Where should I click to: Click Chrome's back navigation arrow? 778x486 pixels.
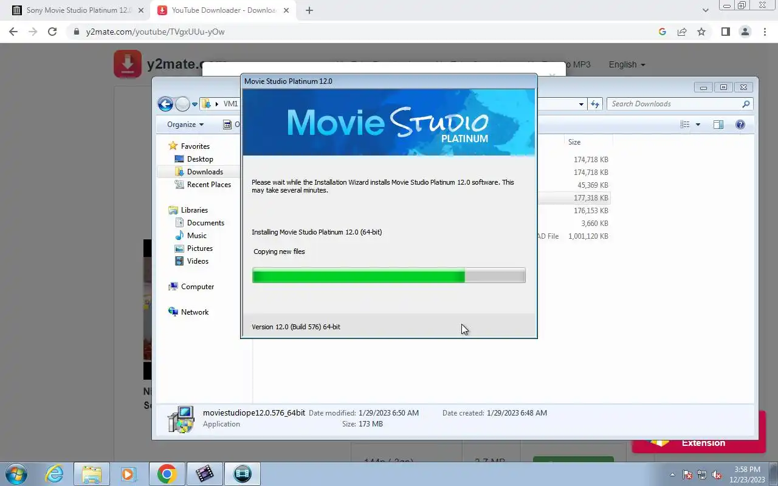13,32
